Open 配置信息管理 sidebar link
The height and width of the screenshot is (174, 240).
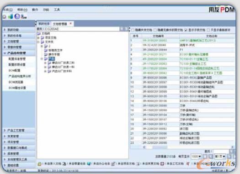(17, 59)
